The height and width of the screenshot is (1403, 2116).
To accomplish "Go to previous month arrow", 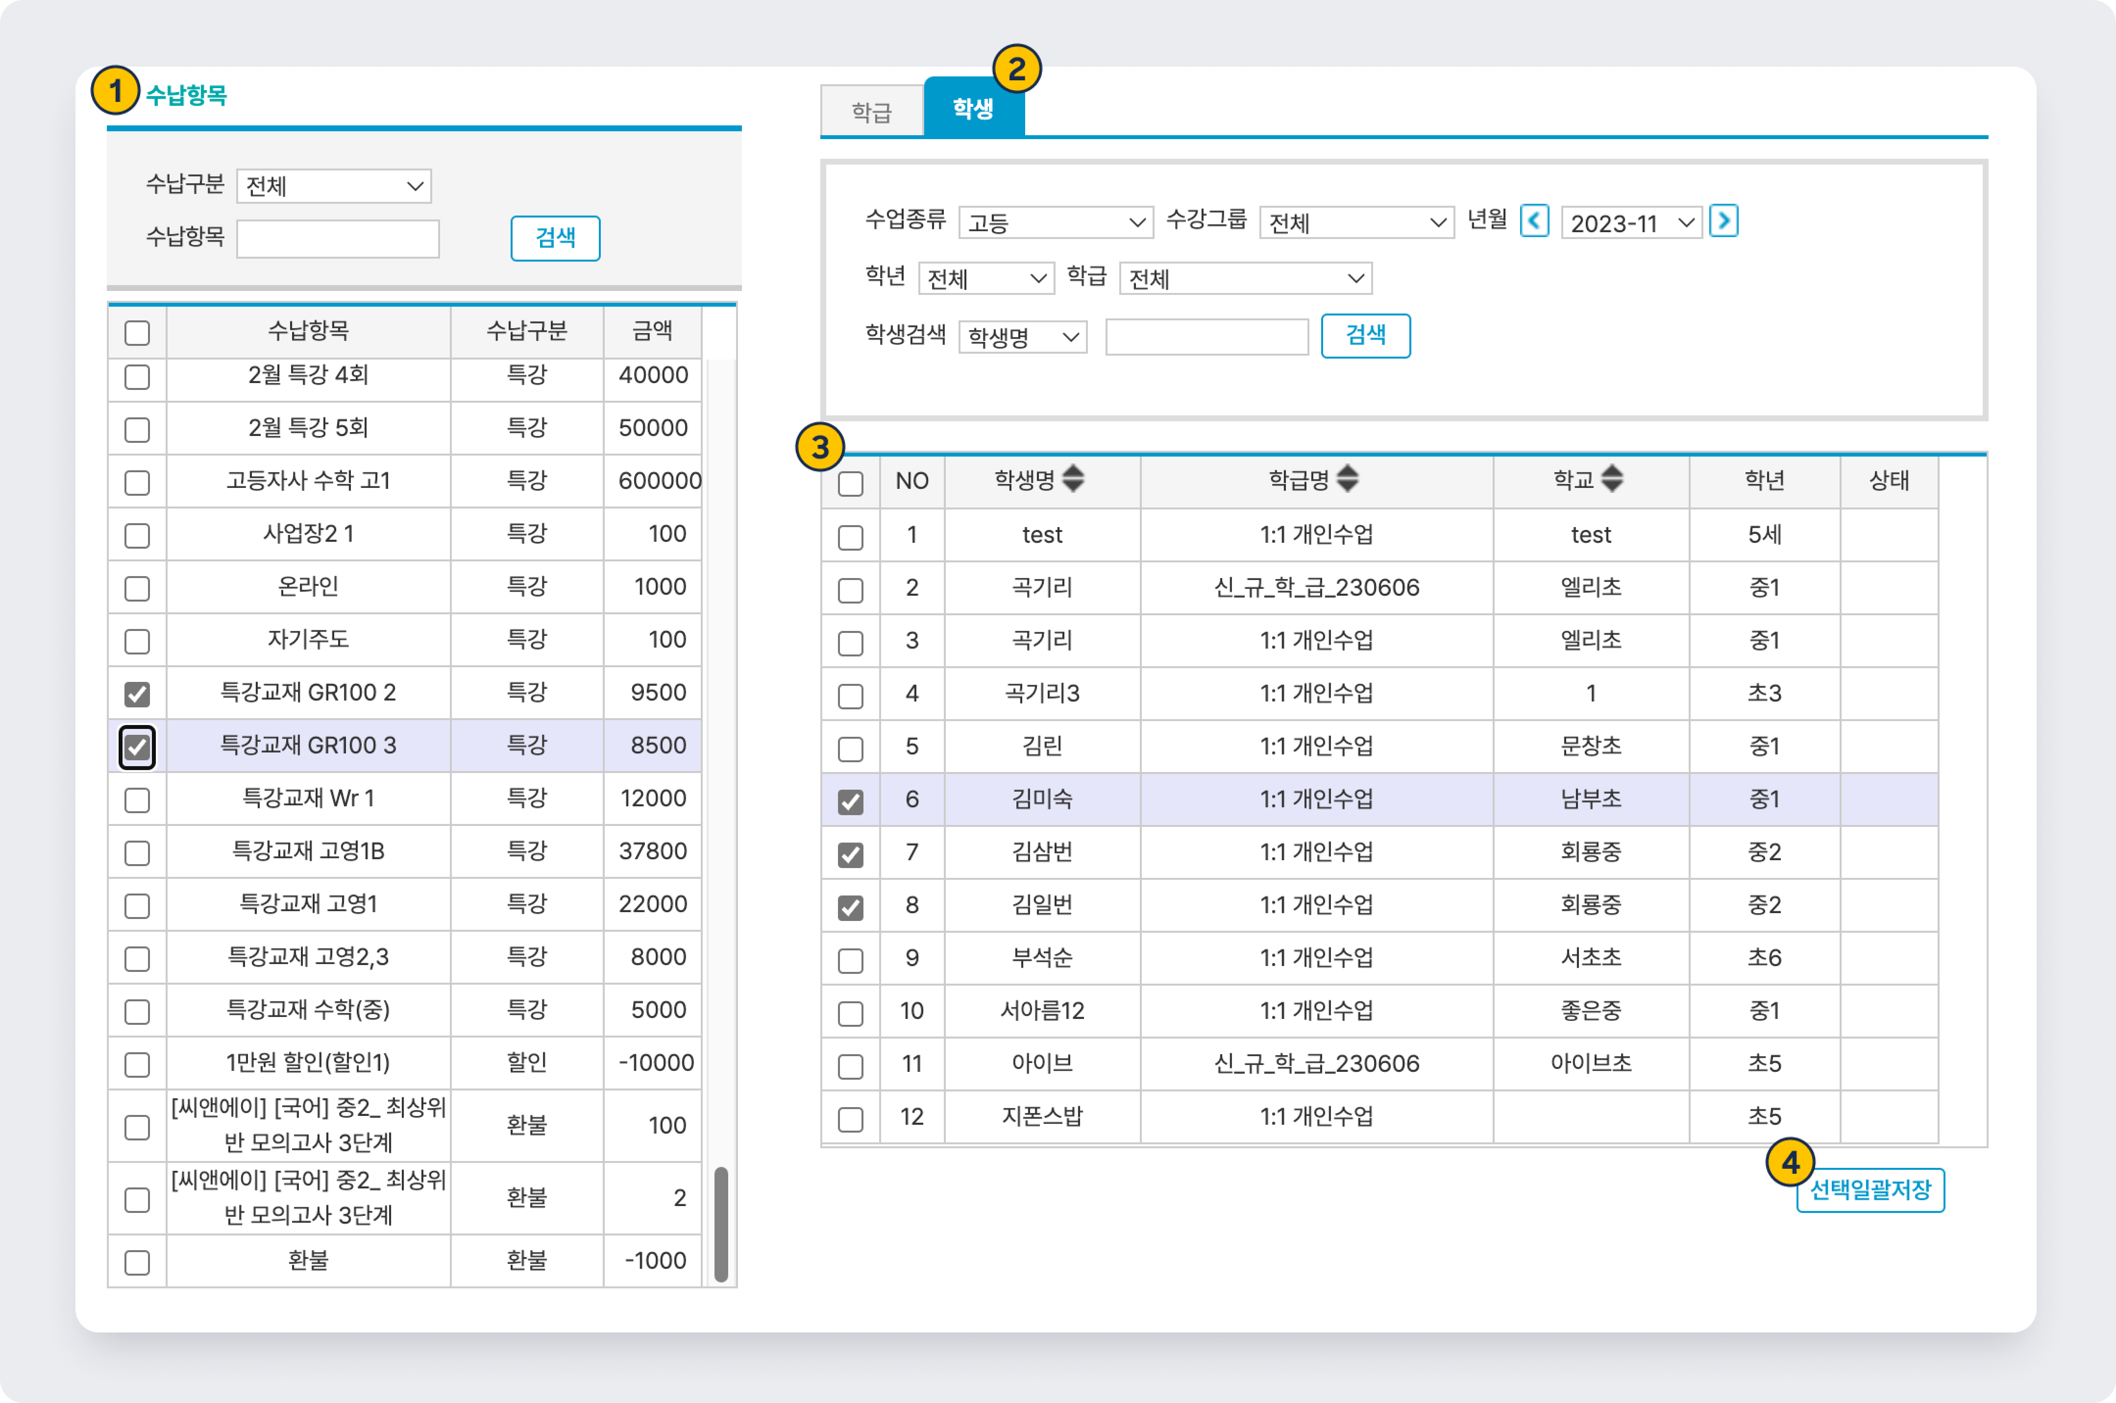I will click(x=1534, y=221).
